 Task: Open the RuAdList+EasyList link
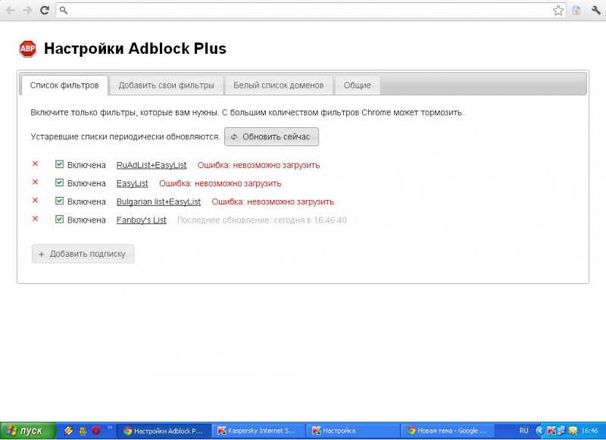[x=151, y=165]
